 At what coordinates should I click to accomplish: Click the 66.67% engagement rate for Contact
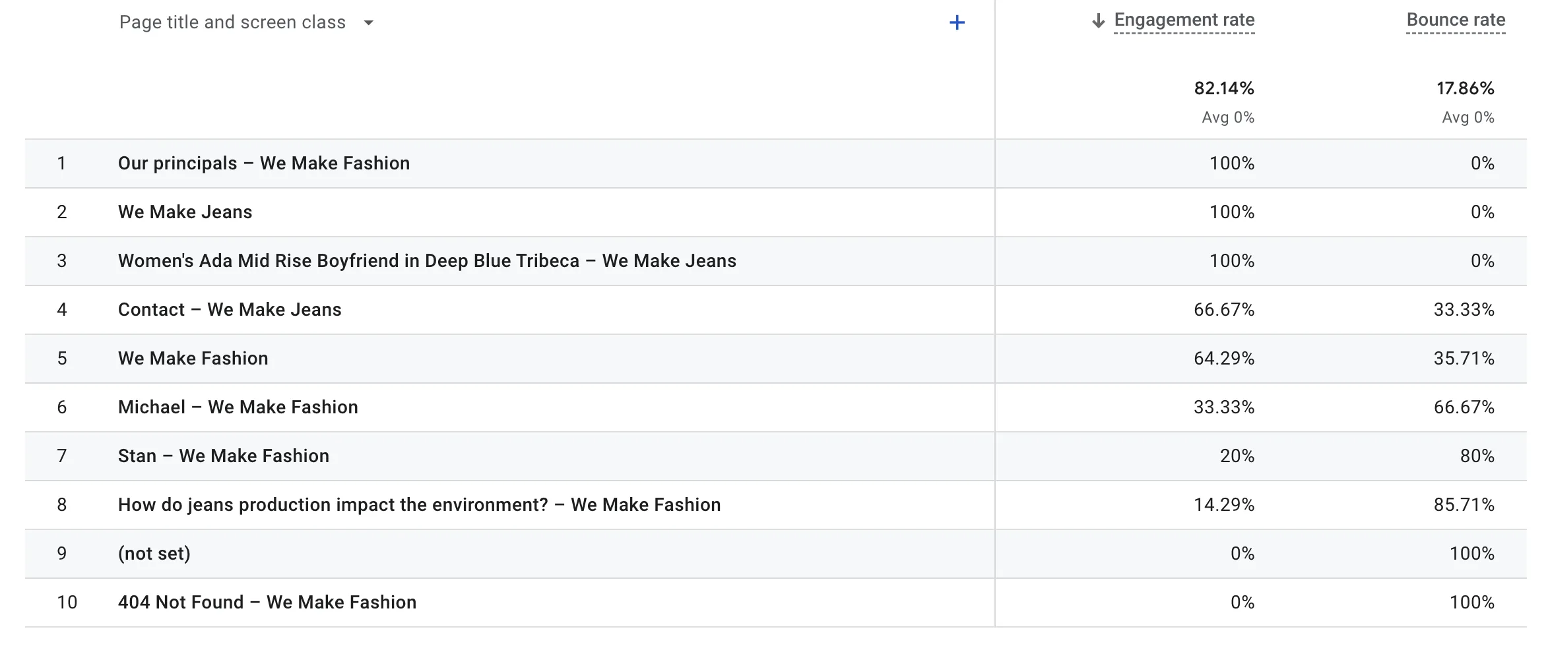(x=1223, y=310)
